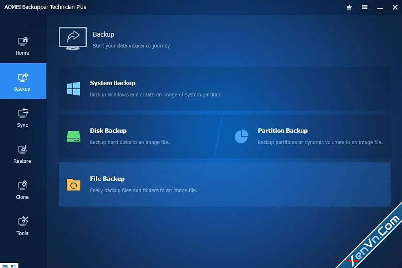Click the 'AOMEI Backupper Technician Plus' title text
The width and height of the screenshot is (402, 268).
45,7
